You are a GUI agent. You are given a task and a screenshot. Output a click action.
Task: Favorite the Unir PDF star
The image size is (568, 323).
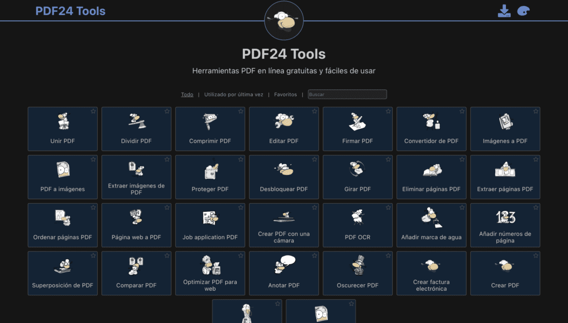point(93,112)
